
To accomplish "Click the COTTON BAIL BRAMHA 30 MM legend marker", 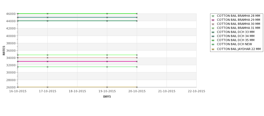I will [x=213, y=24].
